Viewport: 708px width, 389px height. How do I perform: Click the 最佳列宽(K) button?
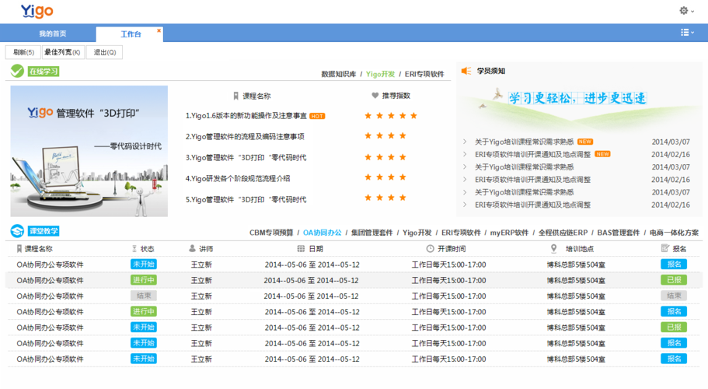pos(62,52)
